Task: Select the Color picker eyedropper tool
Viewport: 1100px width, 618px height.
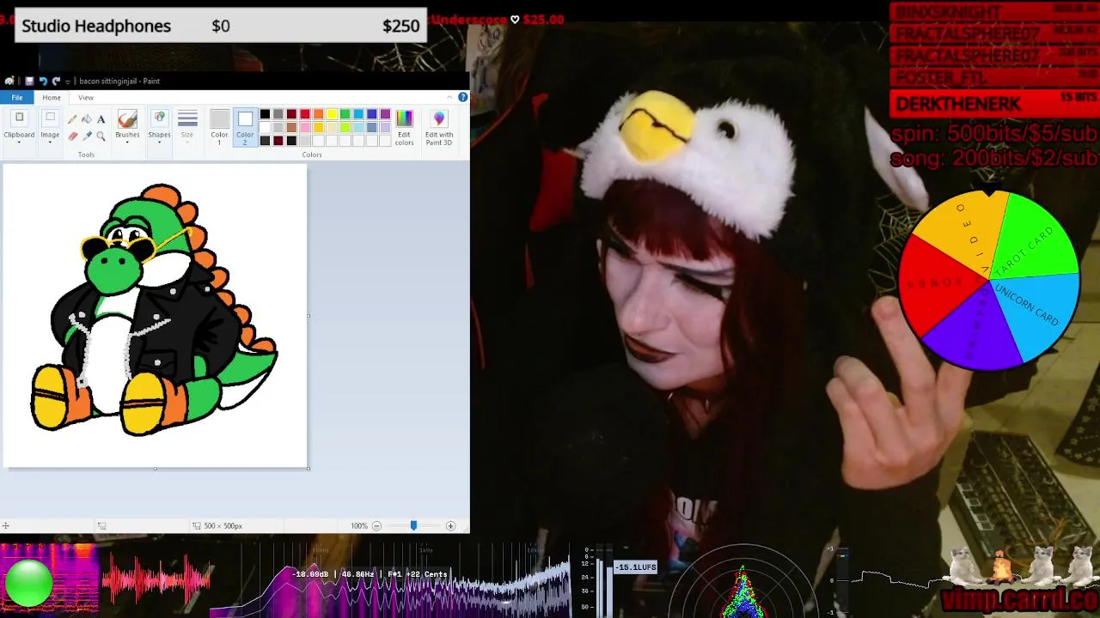Action: click(x=87, y=136)
